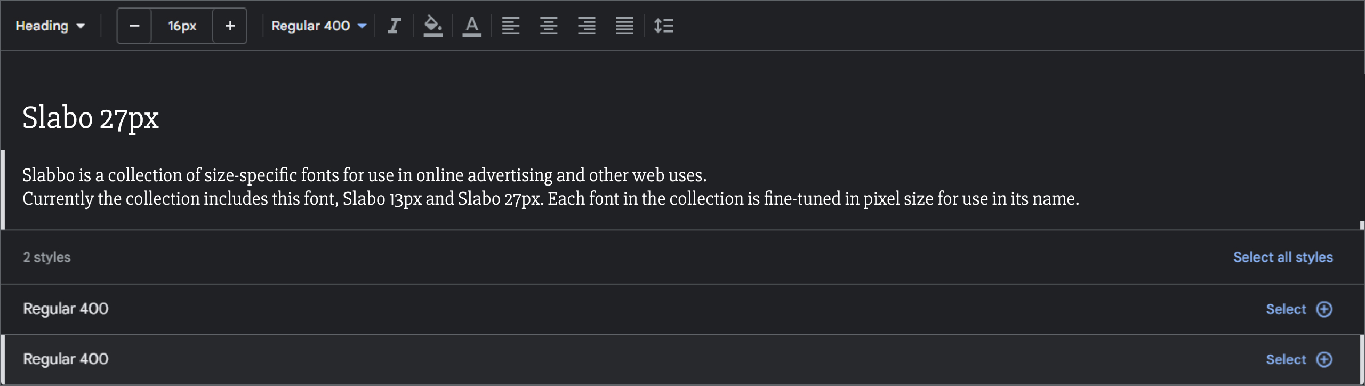This screenshot has height=386, width=1365.
Task: Select the second Regular 400 style
Action: pyautogui.click(x=1286, y=359)
